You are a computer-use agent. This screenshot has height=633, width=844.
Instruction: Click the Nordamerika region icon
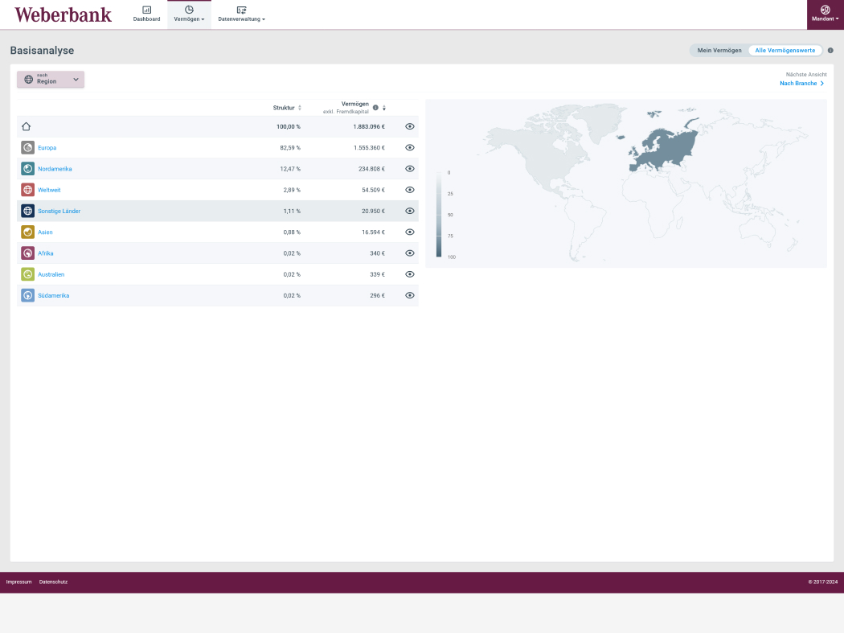(x=27, y=169)
